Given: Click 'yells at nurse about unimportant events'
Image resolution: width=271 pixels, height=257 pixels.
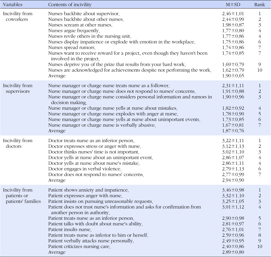Looking at the screenshot, I should pyautogui.click(x=124, y=119).
